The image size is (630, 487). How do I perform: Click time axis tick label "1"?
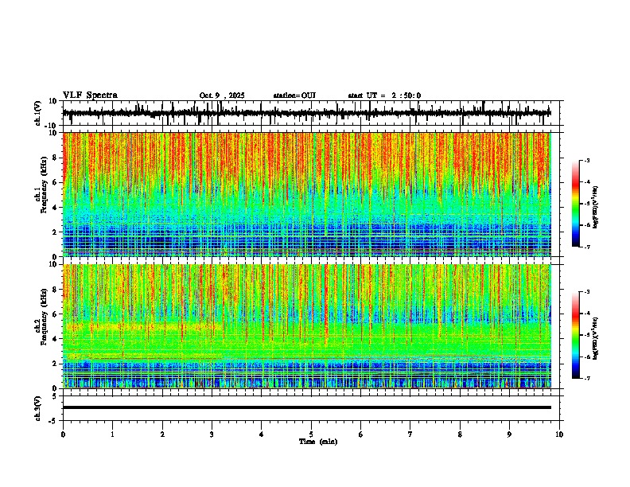click(112, 434)
